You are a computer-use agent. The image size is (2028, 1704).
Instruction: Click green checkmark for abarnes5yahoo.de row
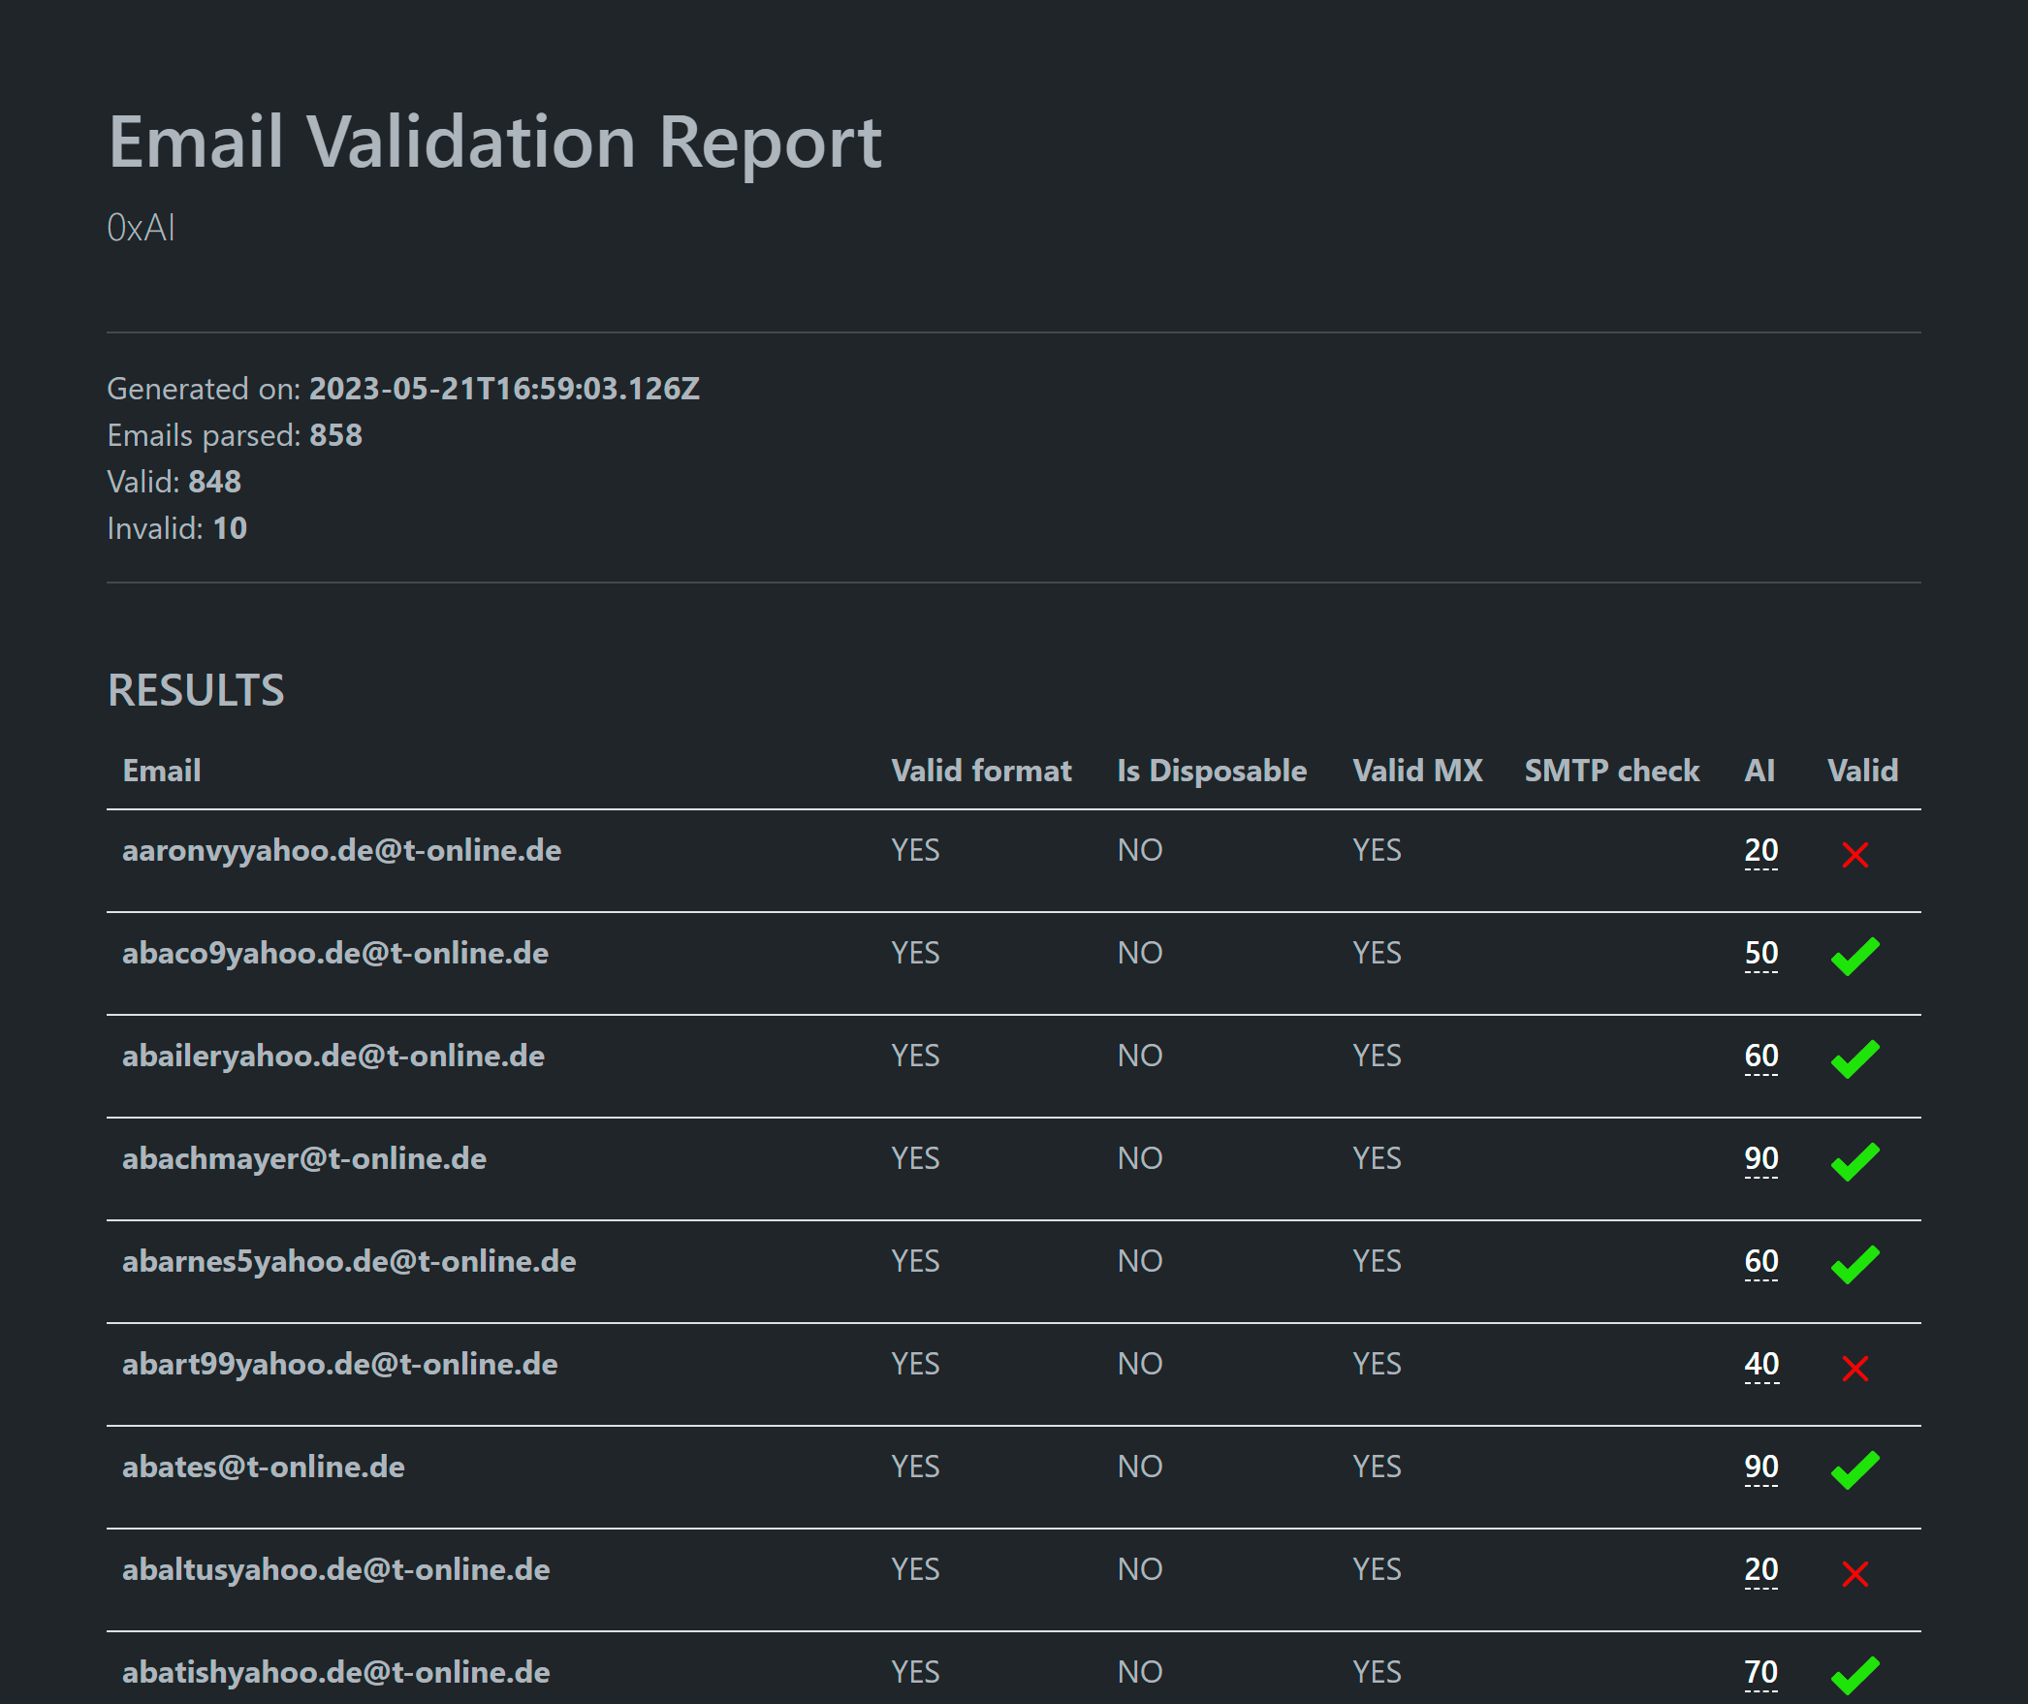(1854, 1265)
